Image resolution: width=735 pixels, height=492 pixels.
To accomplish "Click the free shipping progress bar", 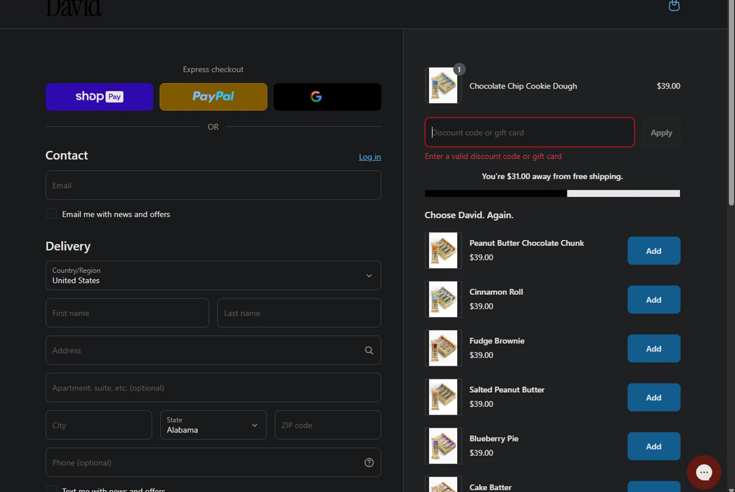I will click(x=552, y=193).
